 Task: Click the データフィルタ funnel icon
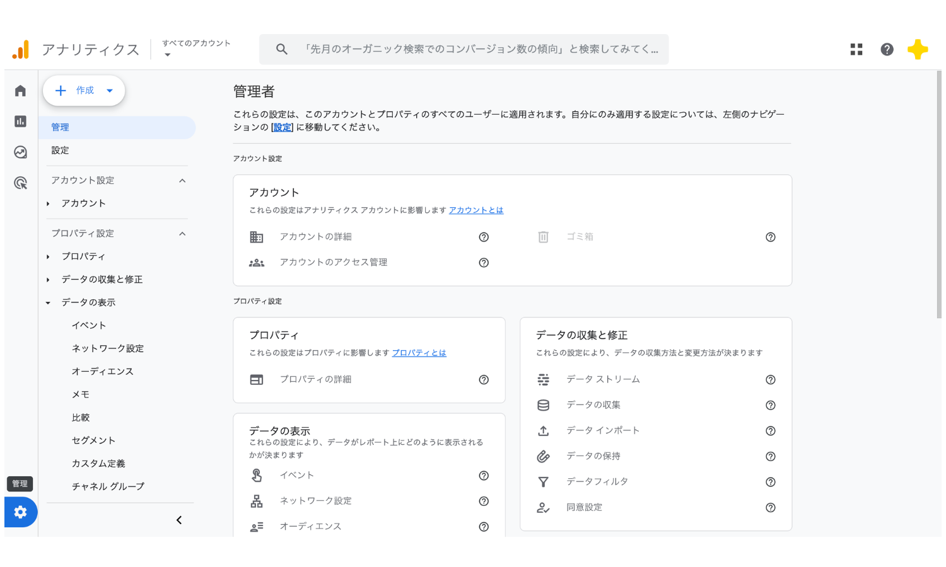click(543, 482)
